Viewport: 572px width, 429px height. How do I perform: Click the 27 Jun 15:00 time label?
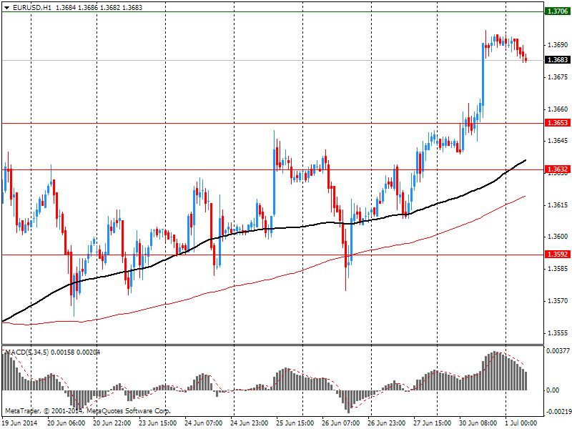coord(433,423)
